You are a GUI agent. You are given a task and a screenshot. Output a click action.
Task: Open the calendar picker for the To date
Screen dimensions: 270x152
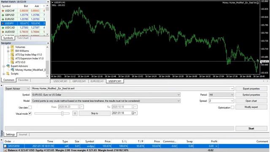point(134,107)
